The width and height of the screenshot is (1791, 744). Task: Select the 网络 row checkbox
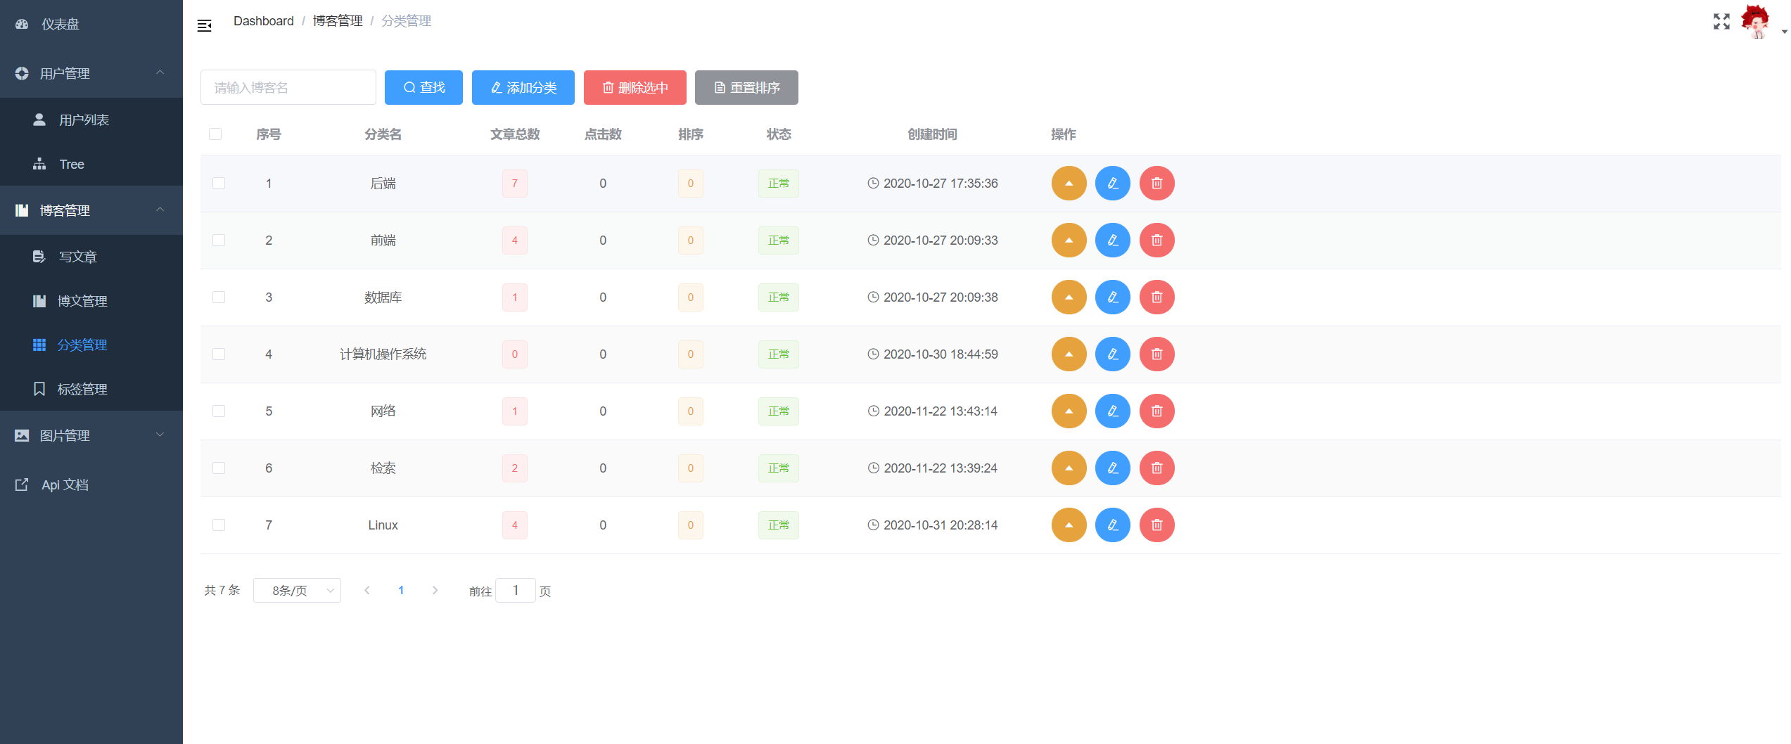tap(219, 411)
